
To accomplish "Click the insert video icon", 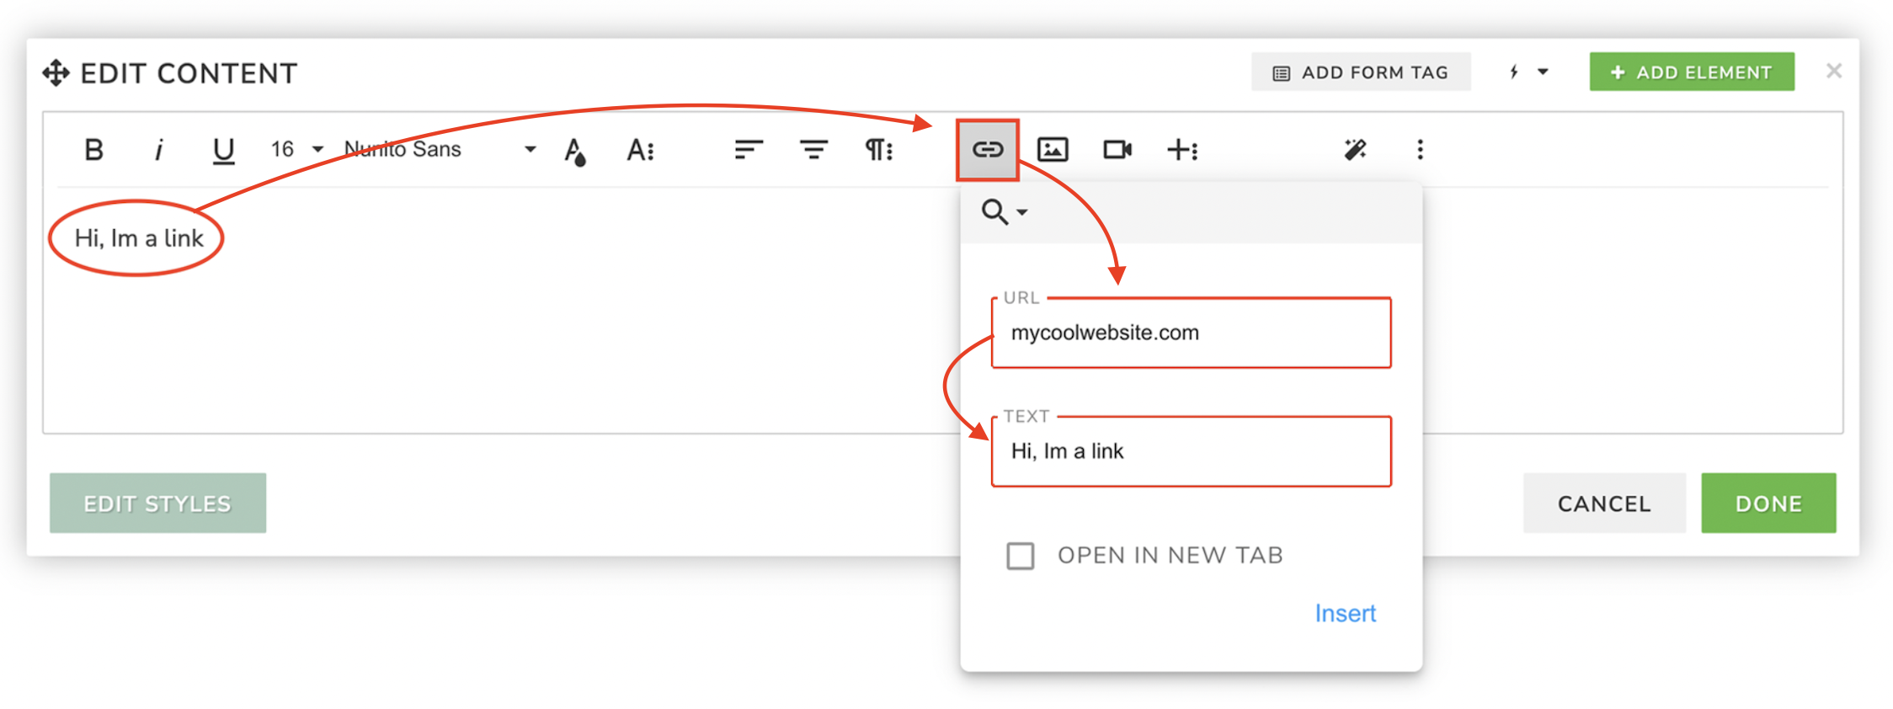I will 1117,150.
